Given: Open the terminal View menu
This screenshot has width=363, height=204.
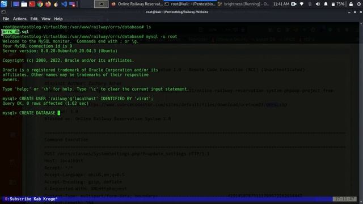Looking at the screenshot, I should [x=46, y=19].
